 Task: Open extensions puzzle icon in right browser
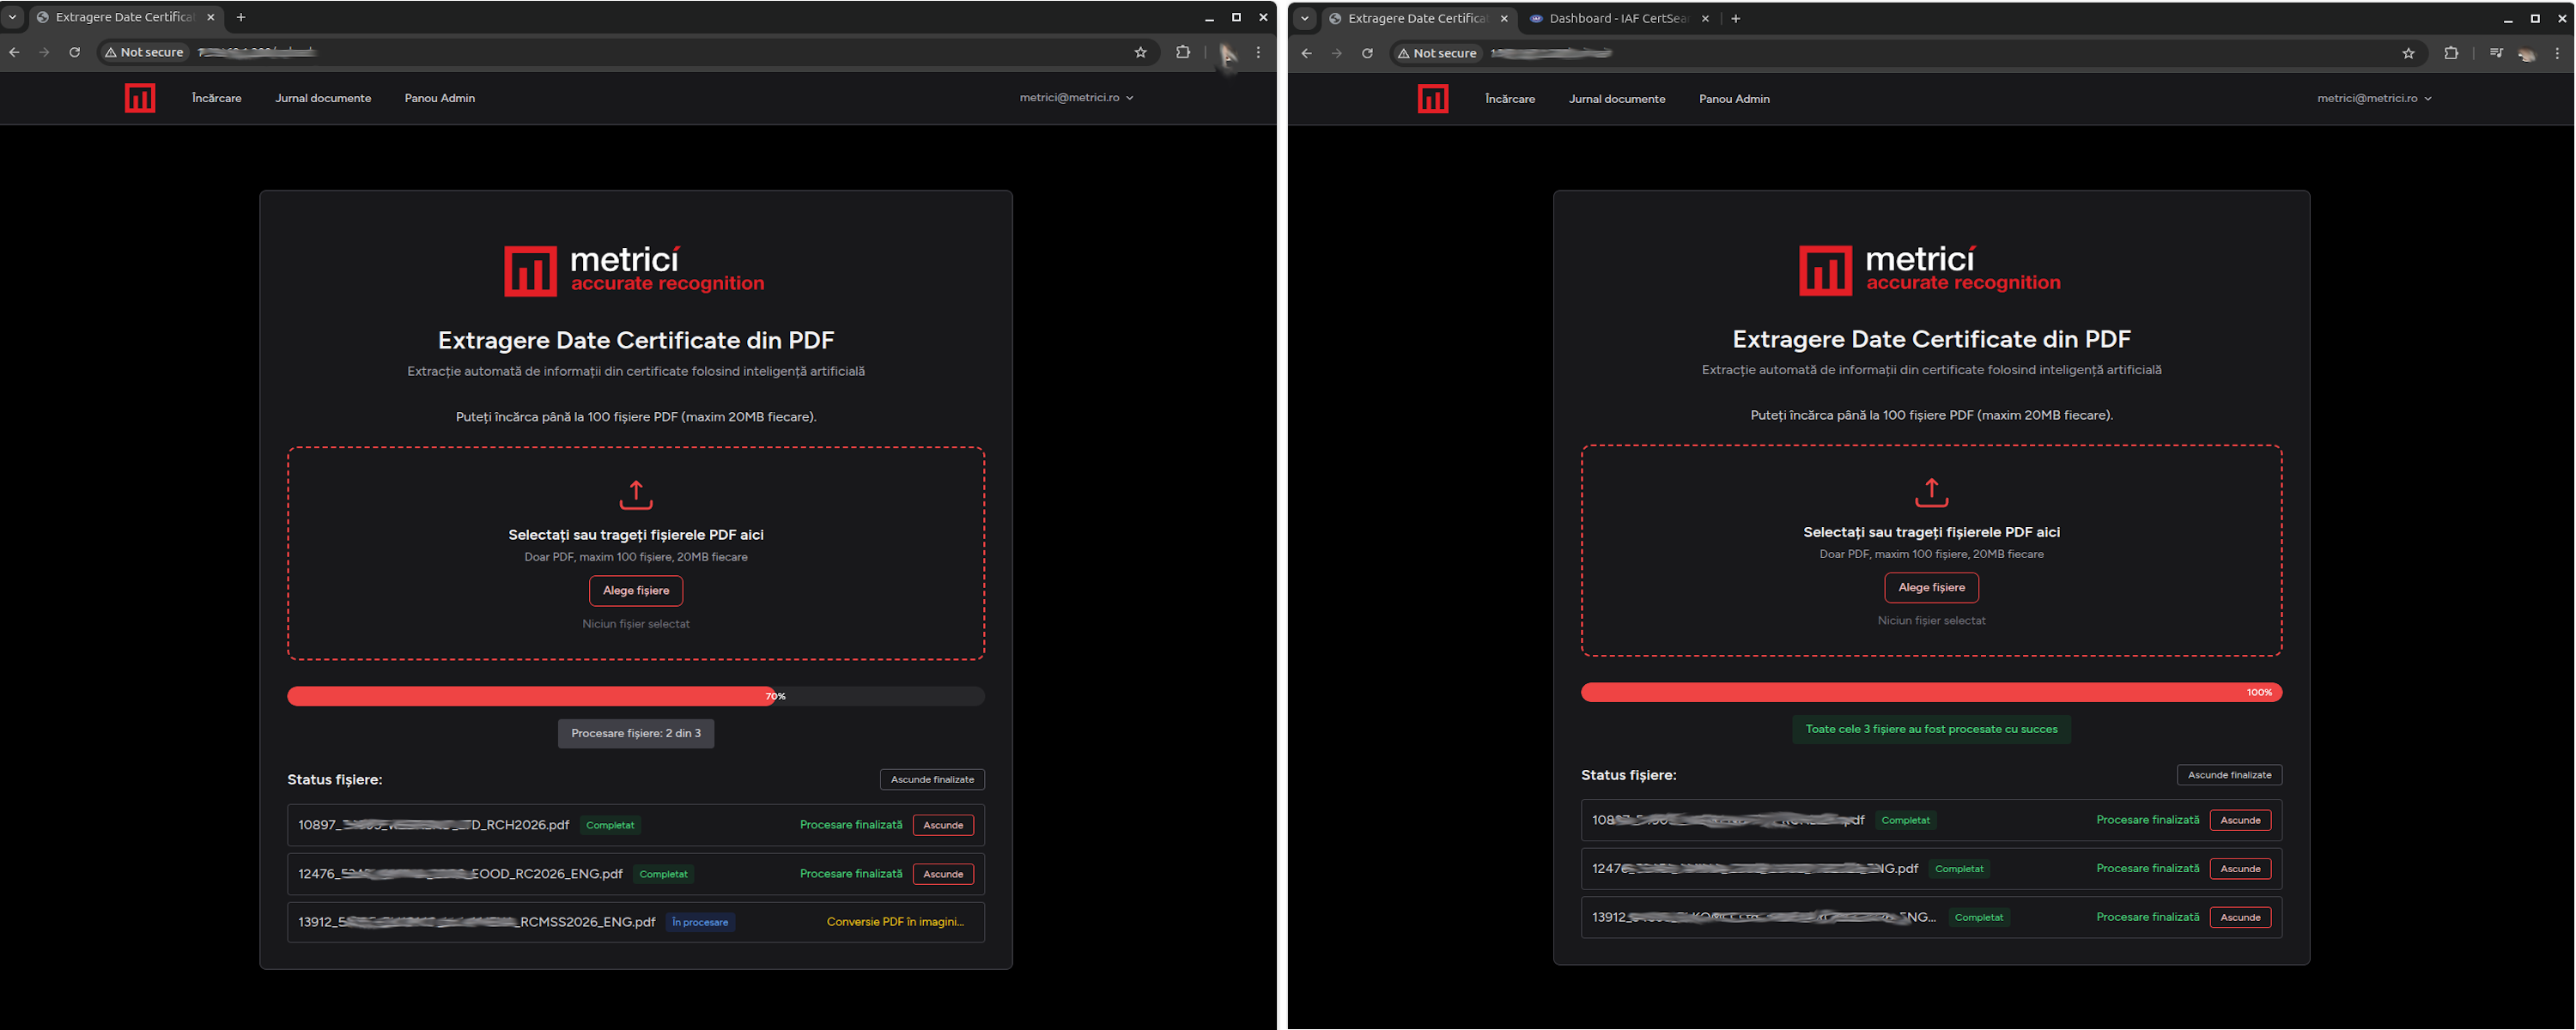point(2450,53)
